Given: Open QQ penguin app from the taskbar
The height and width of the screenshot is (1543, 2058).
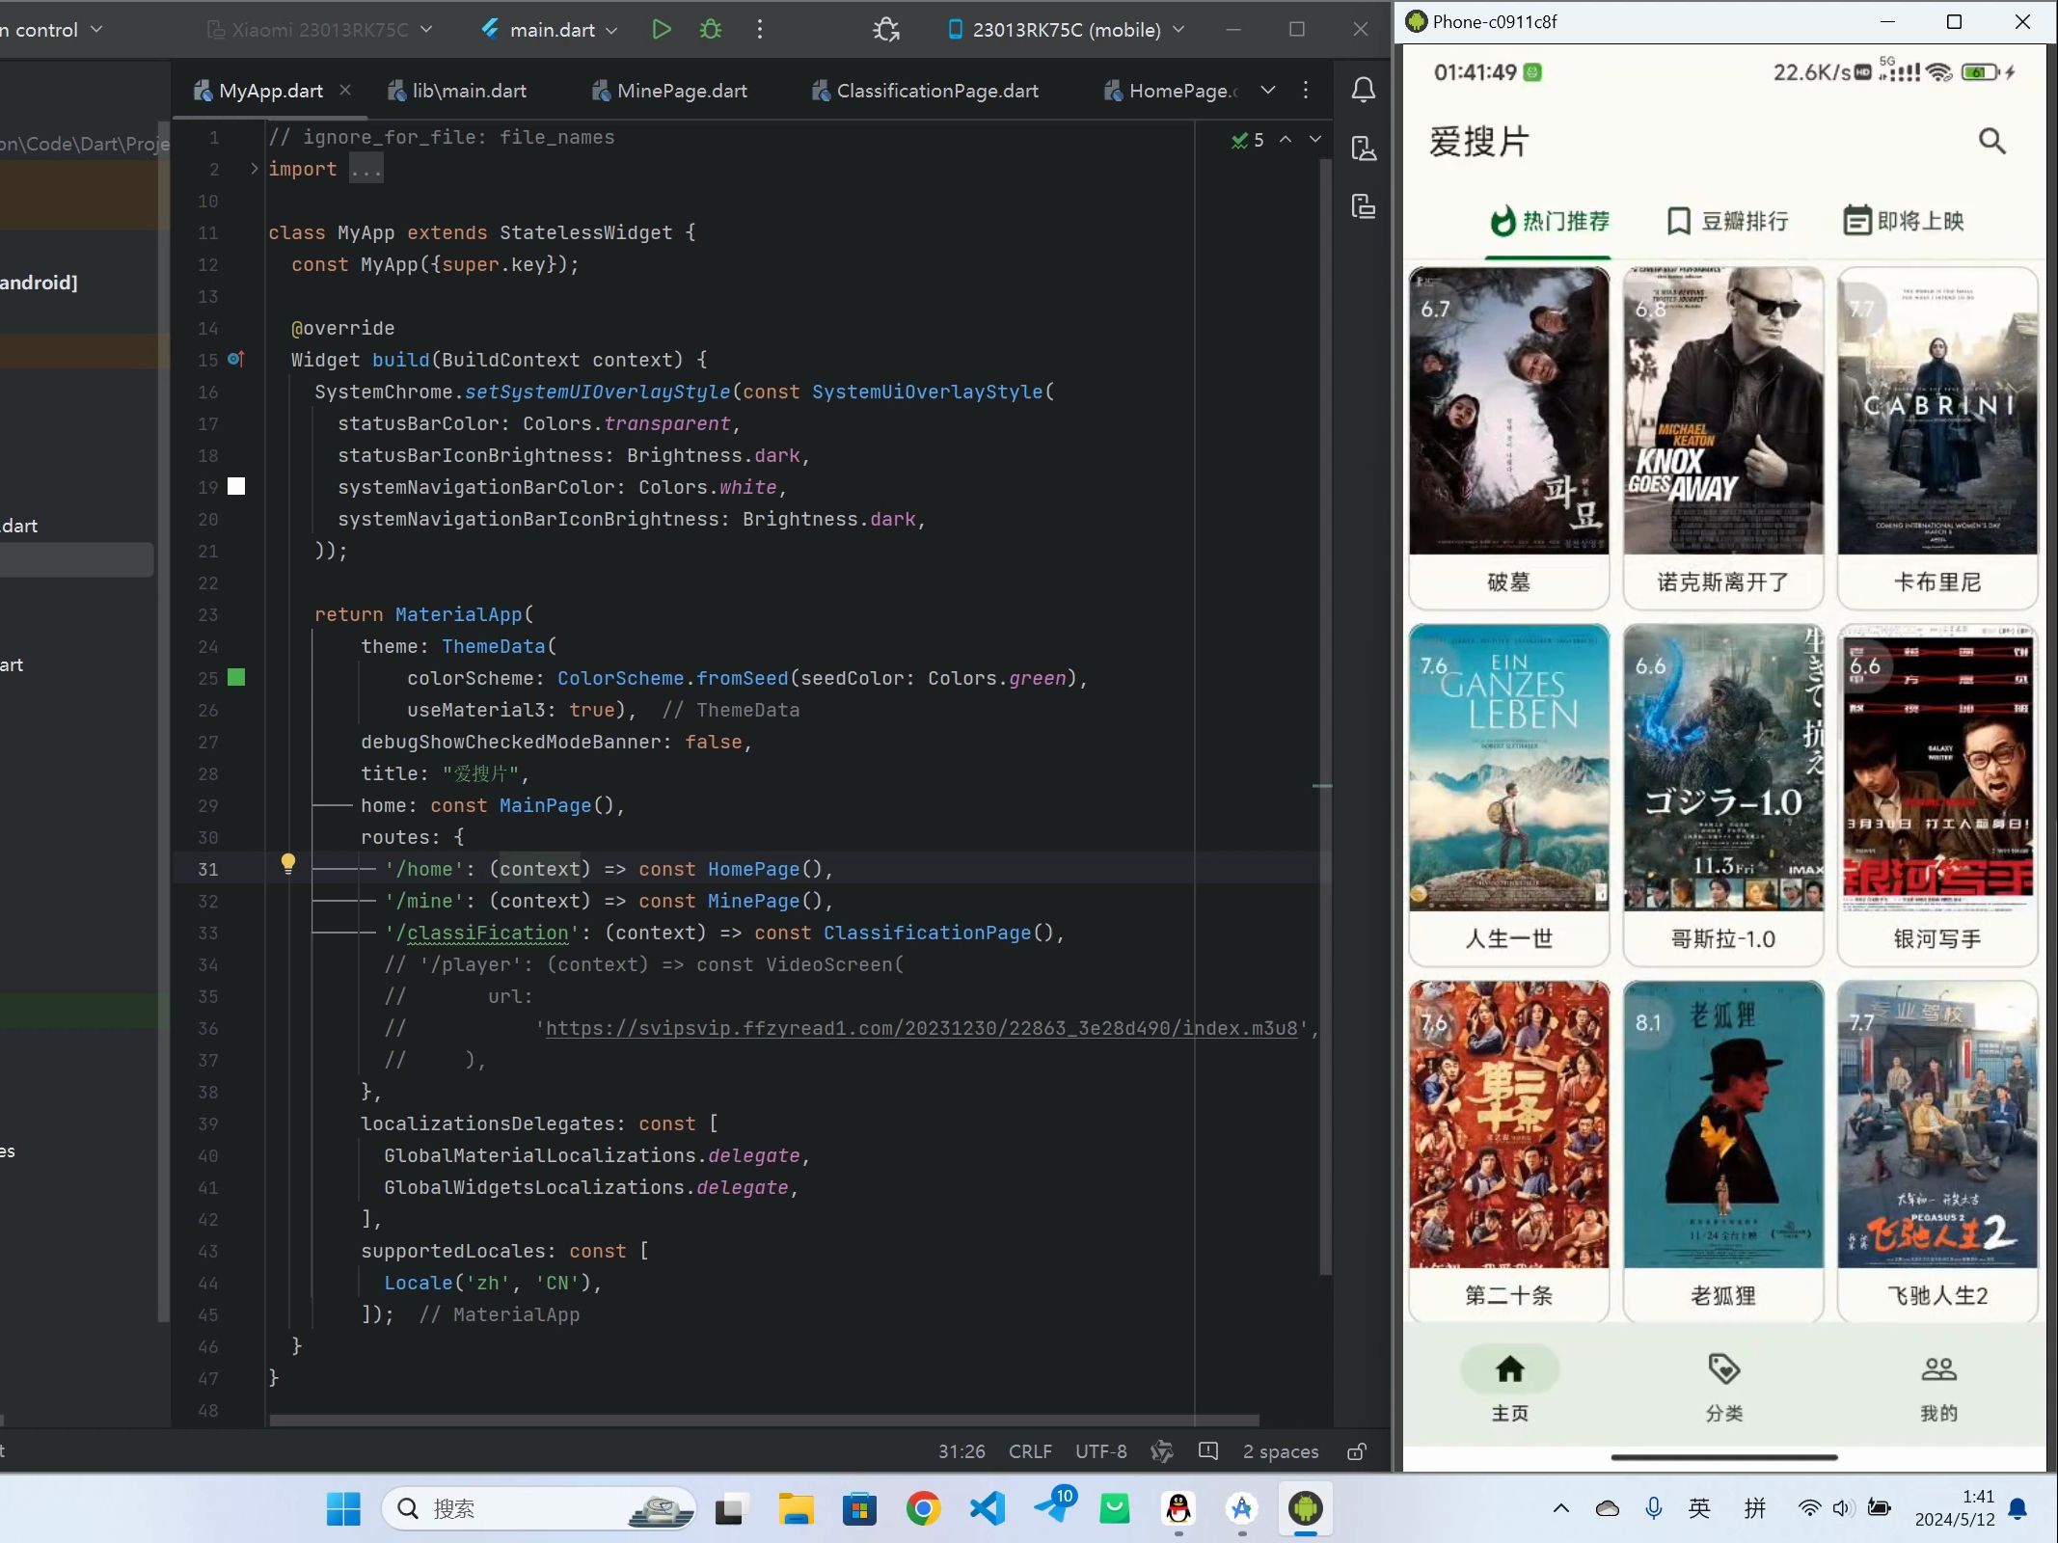Looking at the screenshot, I should click(x=1178, y=1508).
